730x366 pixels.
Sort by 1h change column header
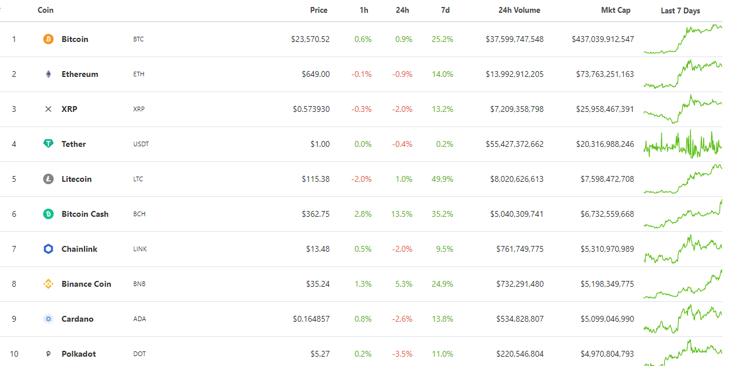(364, 10)
